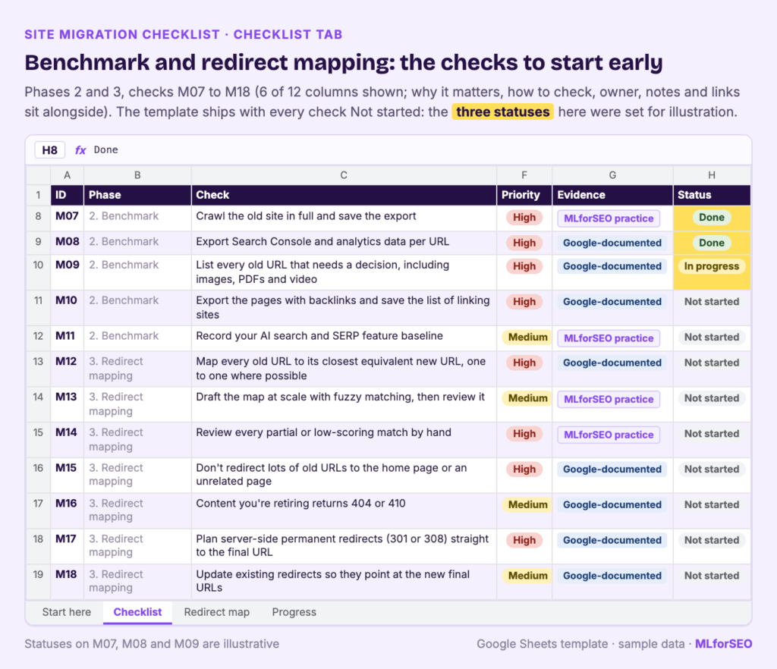Select Phase cell '2. Benchmark' for M10
The image size is (777, 669).
pos(137,307)
